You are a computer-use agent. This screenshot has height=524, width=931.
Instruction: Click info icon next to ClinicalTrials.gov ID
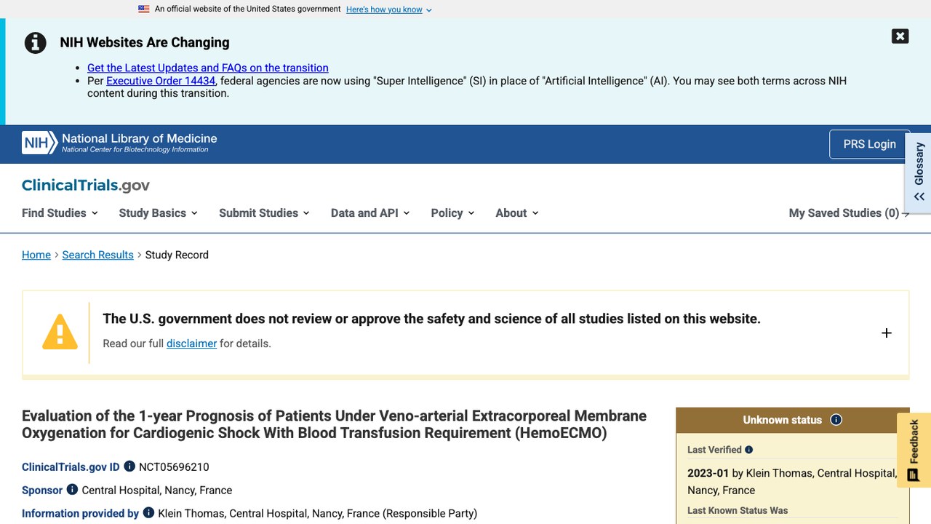click(129, 467)
